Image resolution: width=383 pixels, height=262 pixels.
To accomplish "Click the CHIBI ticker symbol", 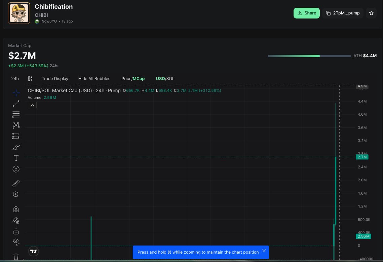I will (41, 15).
